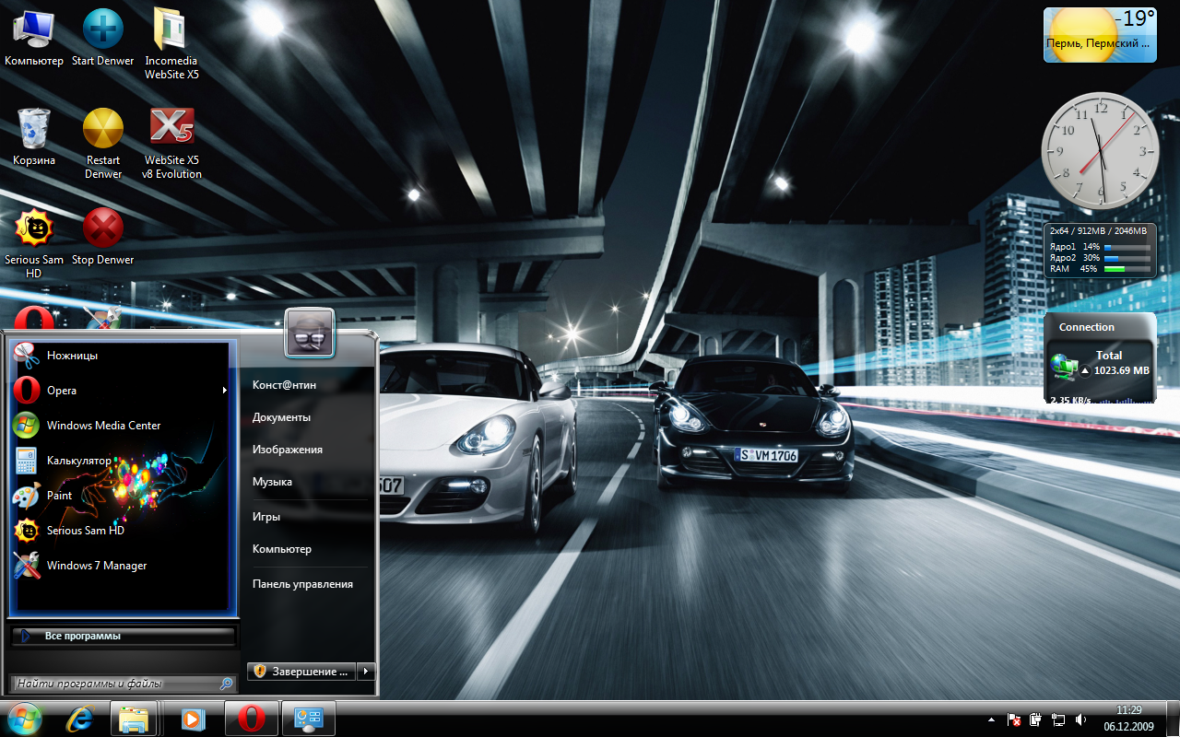The width and height of the screenshot is (1180, 737).
Task: Click the weather gadget showing Пермь
Action: click(1100, 35)
